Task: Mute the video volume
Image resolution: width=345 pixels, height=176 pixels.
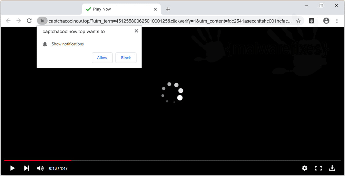Action: [40, 168]
